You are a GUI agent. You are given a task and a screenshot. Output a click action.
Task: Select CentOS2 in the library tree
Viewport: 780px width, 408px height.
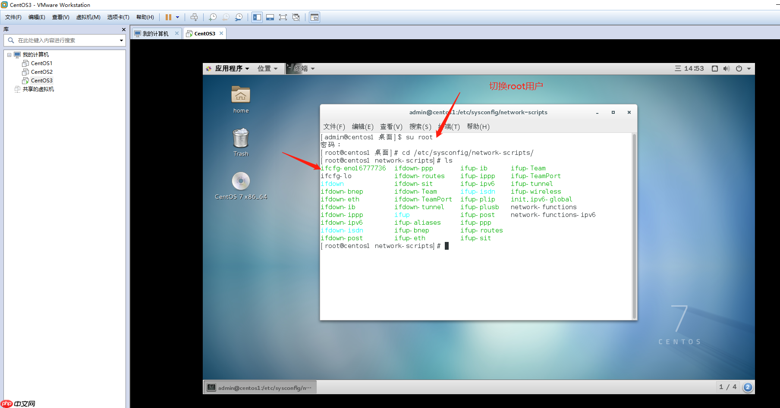pyautogui.click(x=41, y=72)
